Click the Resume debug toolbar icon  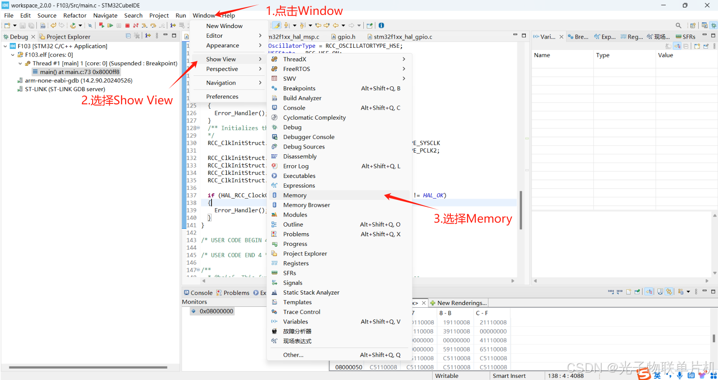point(110,25)
